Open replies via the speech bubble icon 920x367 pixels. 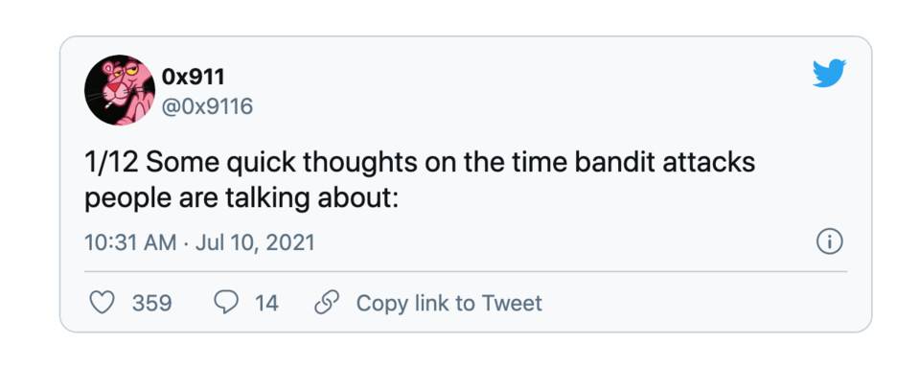[226, 303]
